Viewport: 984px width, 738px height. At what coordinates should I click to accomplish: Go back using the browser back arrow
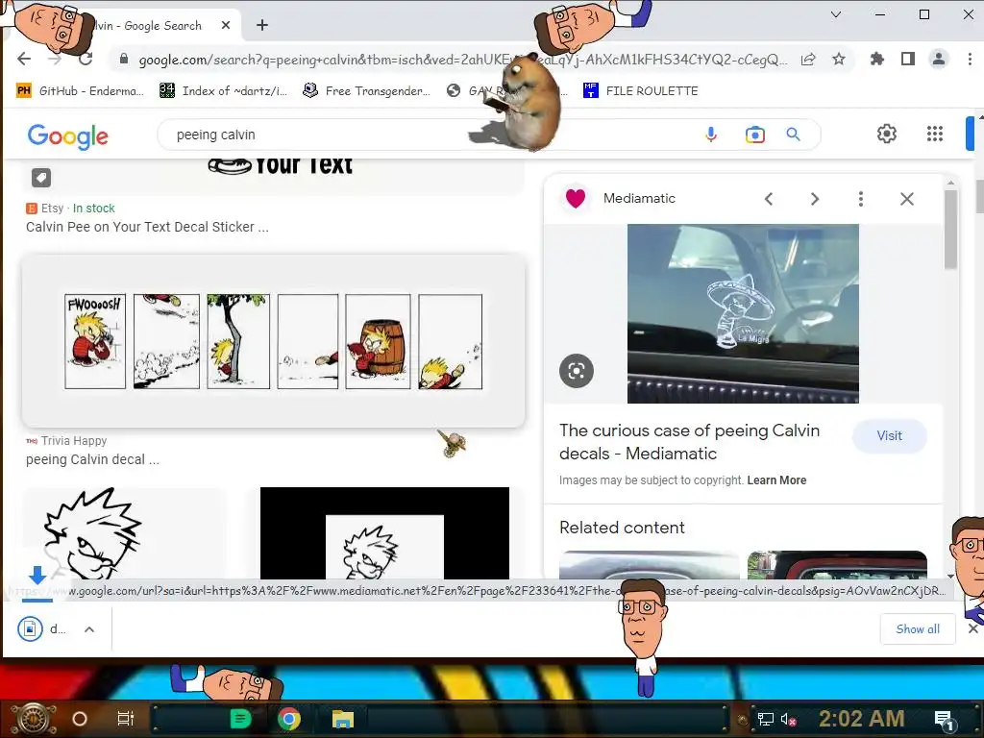tap(24, 59)
